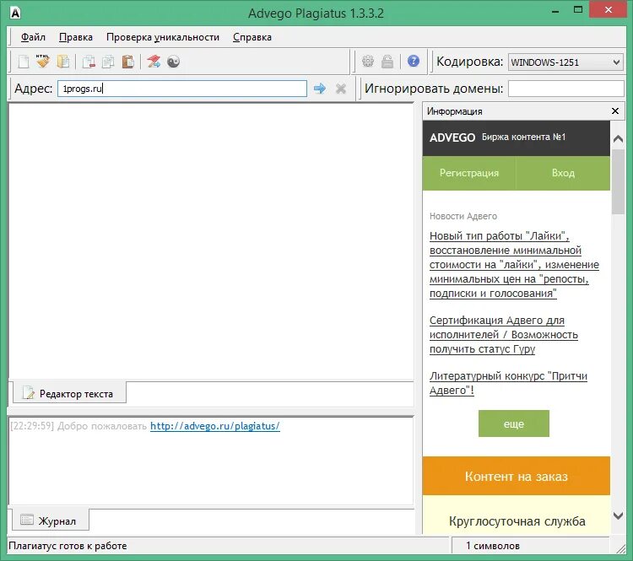Open settings with the gear icon
The width and height of the screenshot is (633, 561).
point(368,61)
